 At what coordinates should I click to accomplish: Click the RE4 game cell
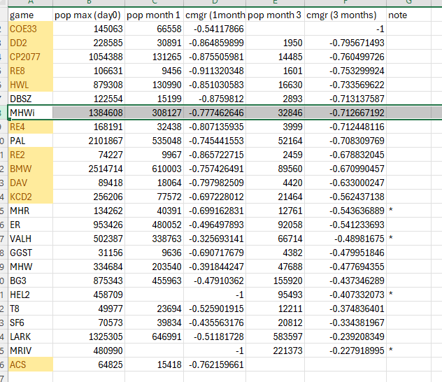[31, 127]
